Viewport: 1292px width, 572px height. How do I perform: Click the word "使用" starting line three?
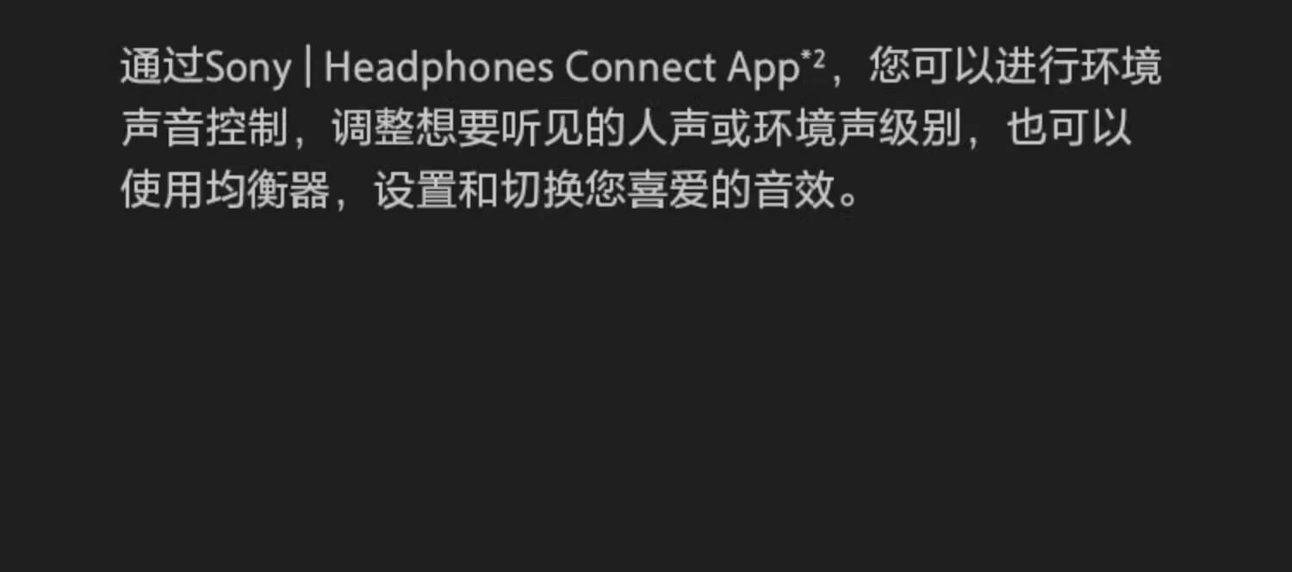coord(163,192)
